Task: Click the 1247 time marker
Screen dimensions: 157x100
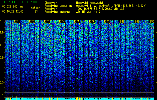Action: coord(107,21)
